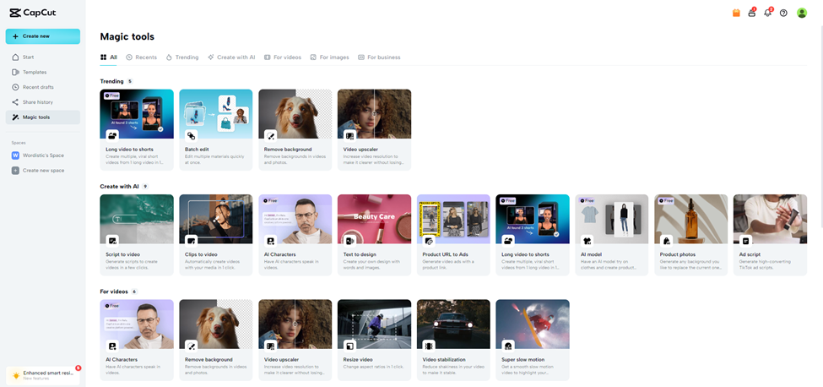Image resolution: width=823 pixels, height=387 pixels.
Task: Open the green user profile avatar
Action: [802, 14]
